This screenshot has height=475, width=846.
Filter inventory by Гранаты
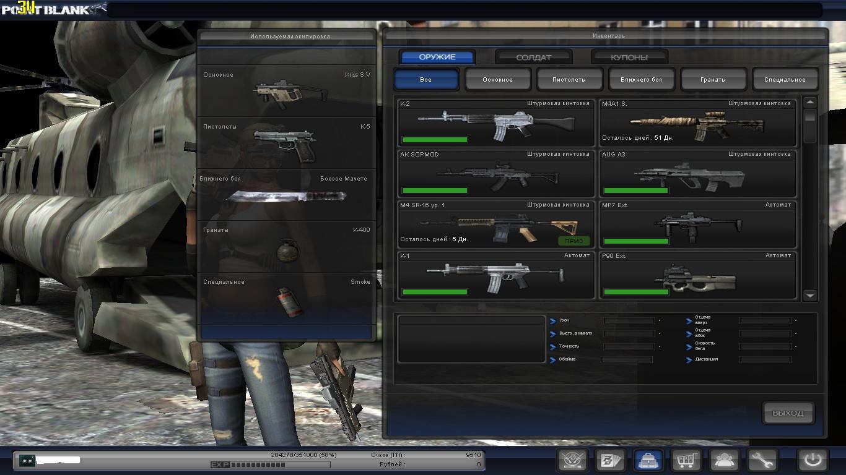coord(713,79)
